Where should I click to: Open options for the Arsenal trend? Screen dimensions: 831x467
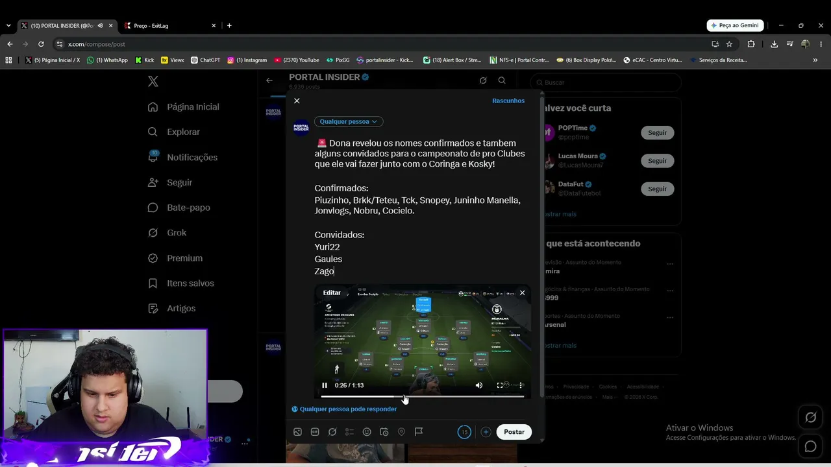(x=670, y=317)
